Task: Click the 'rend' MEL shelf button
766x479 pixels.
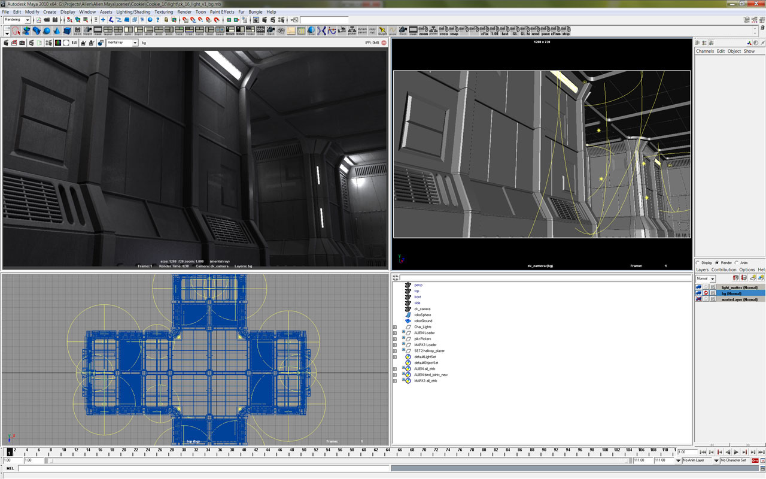Action: pos(536,31)
